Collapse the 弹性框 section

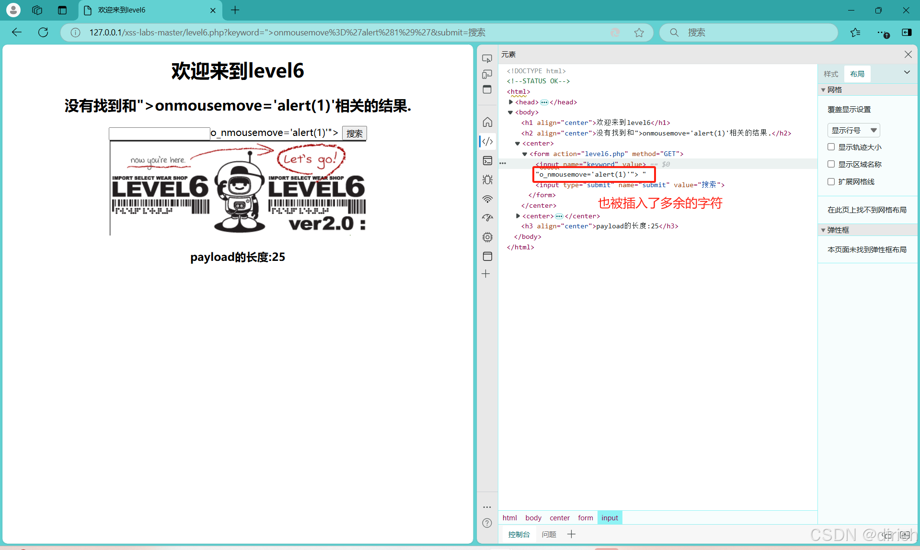[823, 230]
